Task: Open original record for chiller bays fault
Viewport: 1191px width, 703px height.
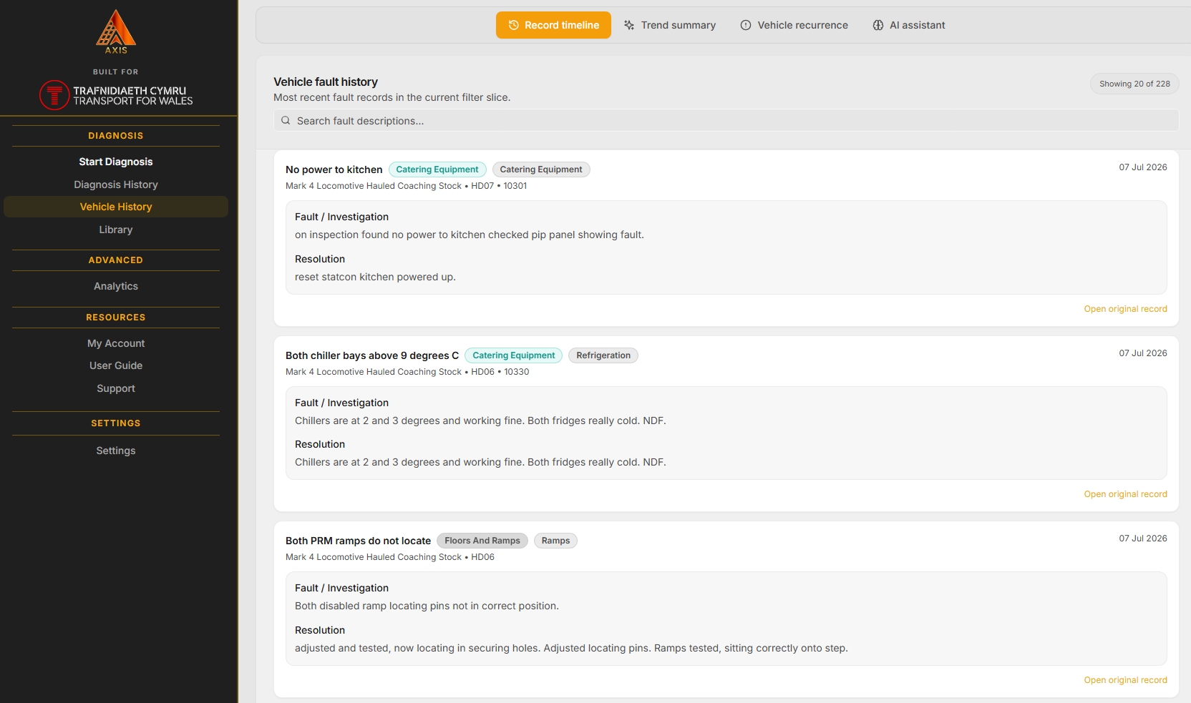Action: click(x=1125, y=494)
